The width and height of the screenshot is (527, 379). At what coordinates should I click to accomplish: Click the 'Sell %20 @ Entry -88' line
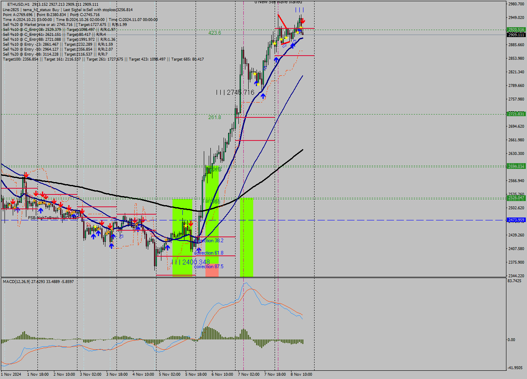point(55,54)
